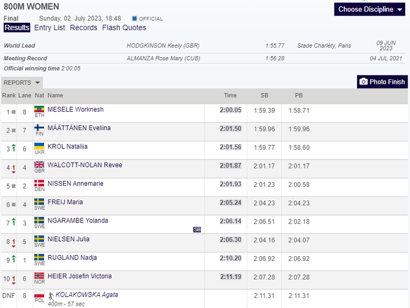Viewport: 410px width, 308px height.
Task: Click the Denmark flag by Nissen
Action: click(x=39, y=183)
